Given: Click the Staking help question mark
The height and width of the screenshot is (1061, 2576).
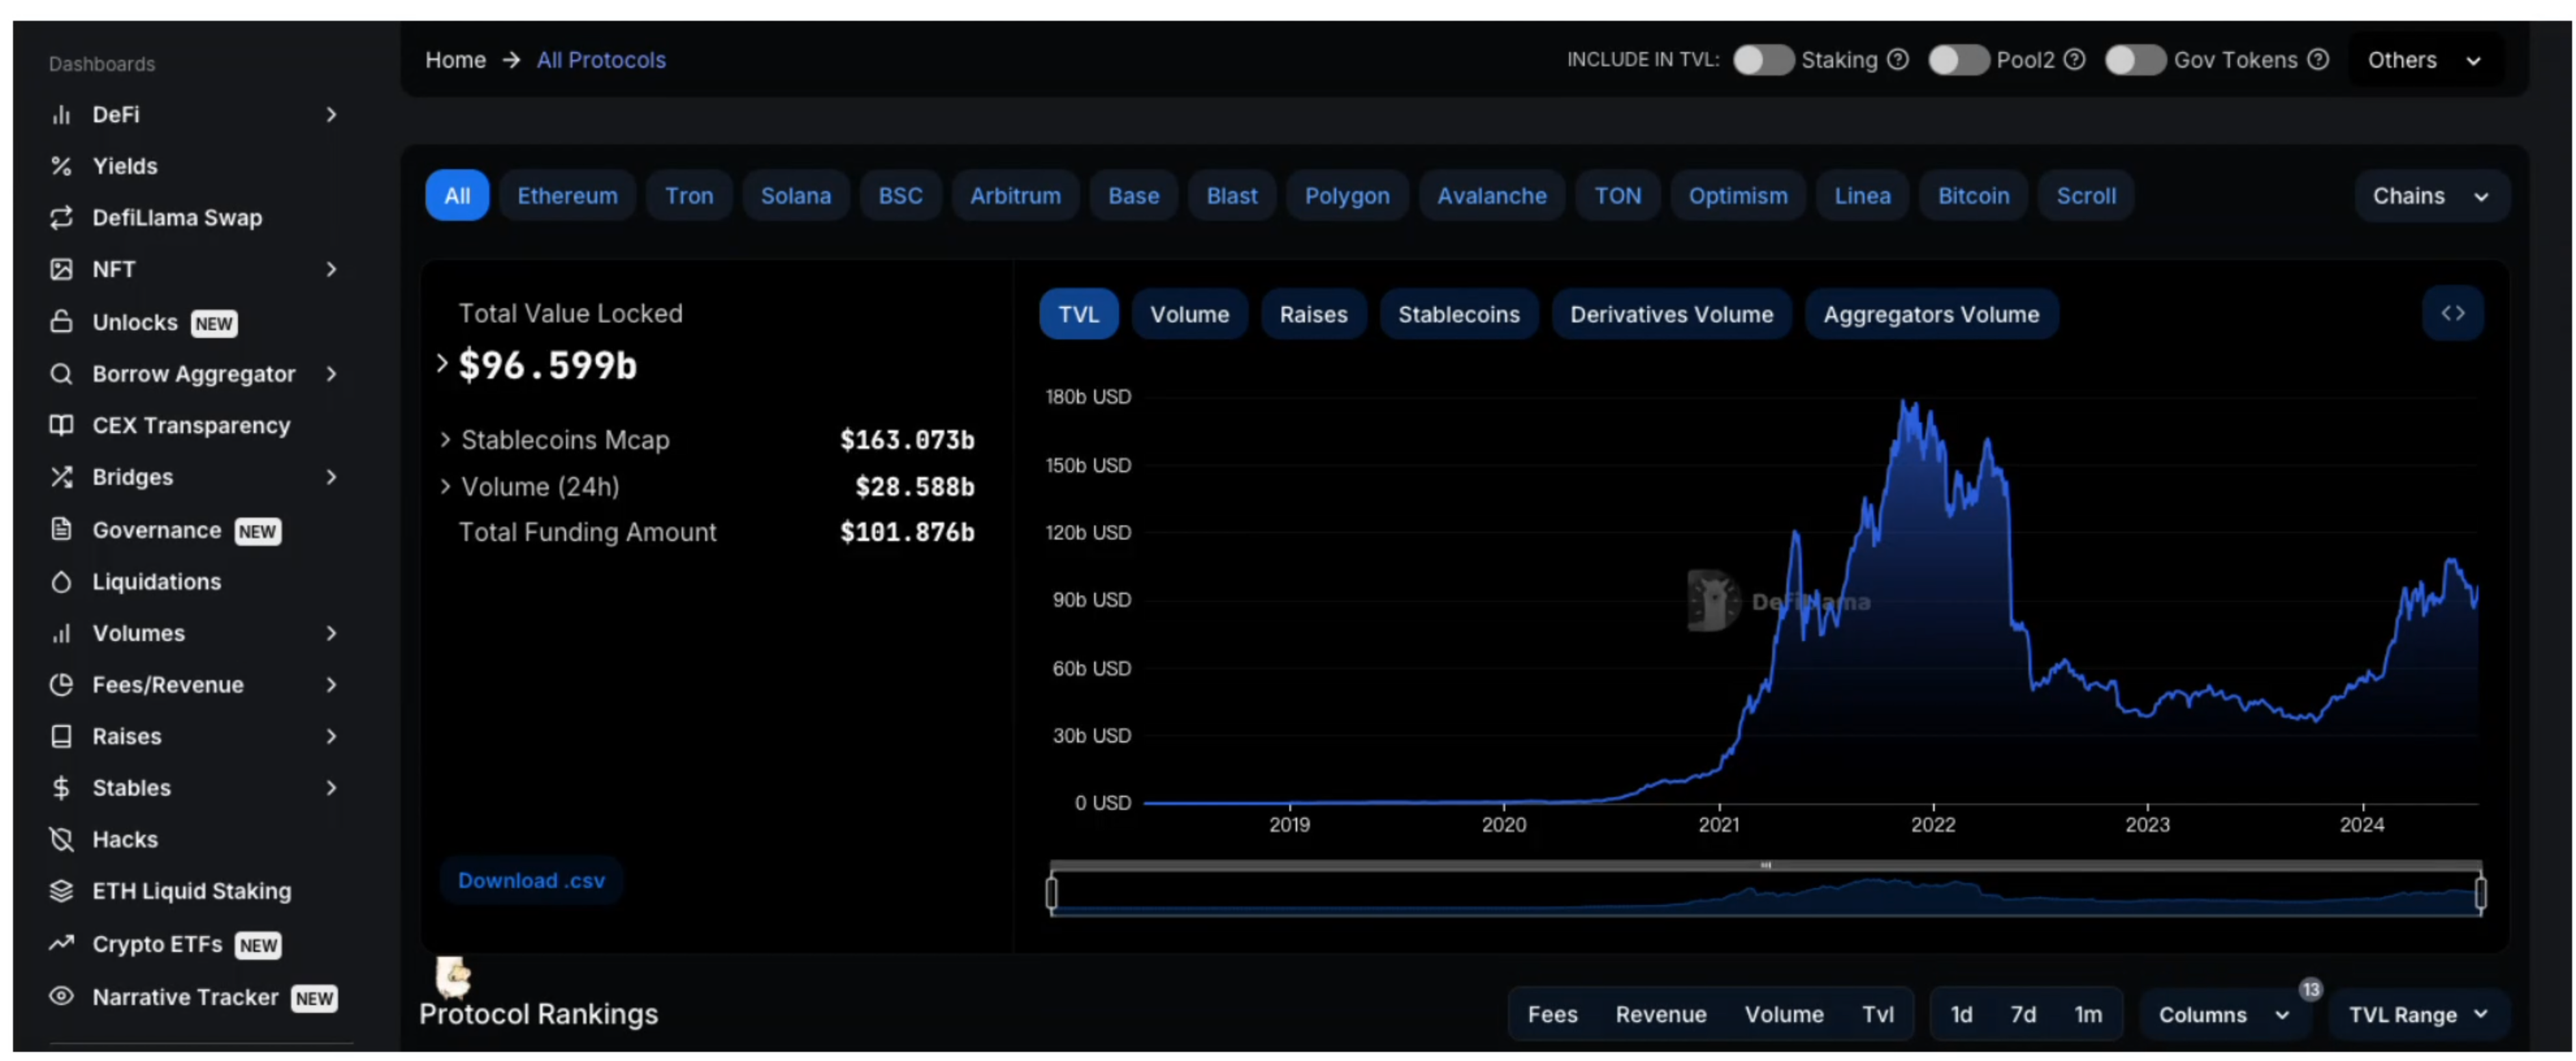Looking at the screenshot, I should click(x=1898, y=60).
